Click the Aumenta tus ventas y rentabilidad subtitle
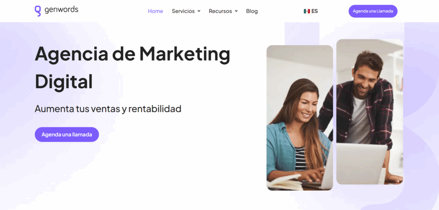This screenshot has height=210, width=439. pyautogui.click(x=108, y=108)
